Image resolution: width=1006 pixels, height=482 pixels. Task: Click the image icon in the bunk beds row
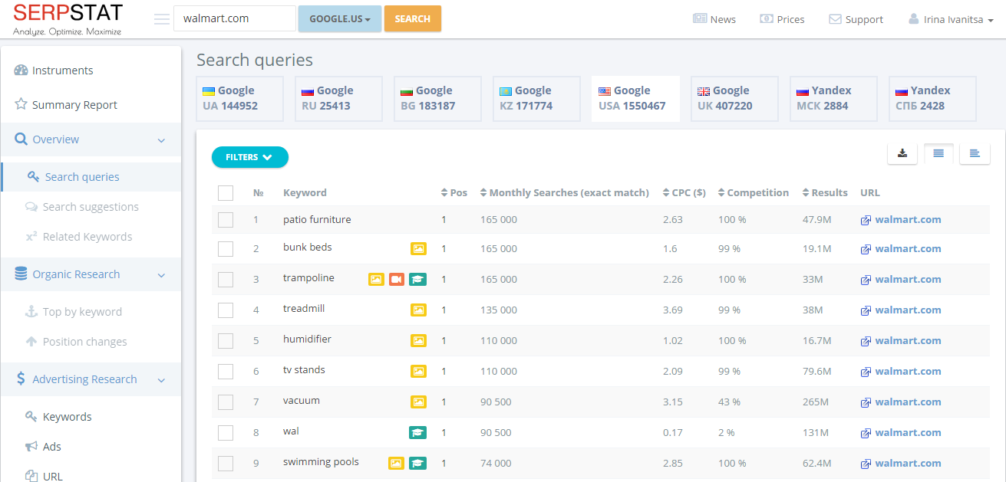pos(418,248)
